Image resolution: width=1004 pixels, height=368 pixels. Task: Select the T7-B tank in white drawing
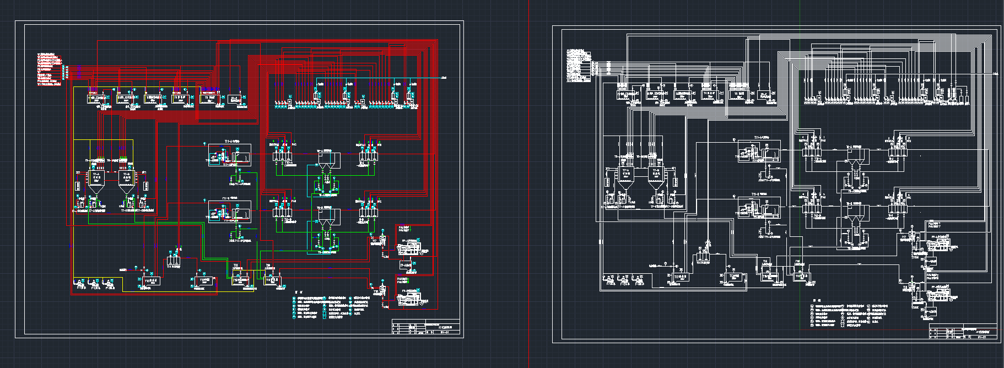656,178
